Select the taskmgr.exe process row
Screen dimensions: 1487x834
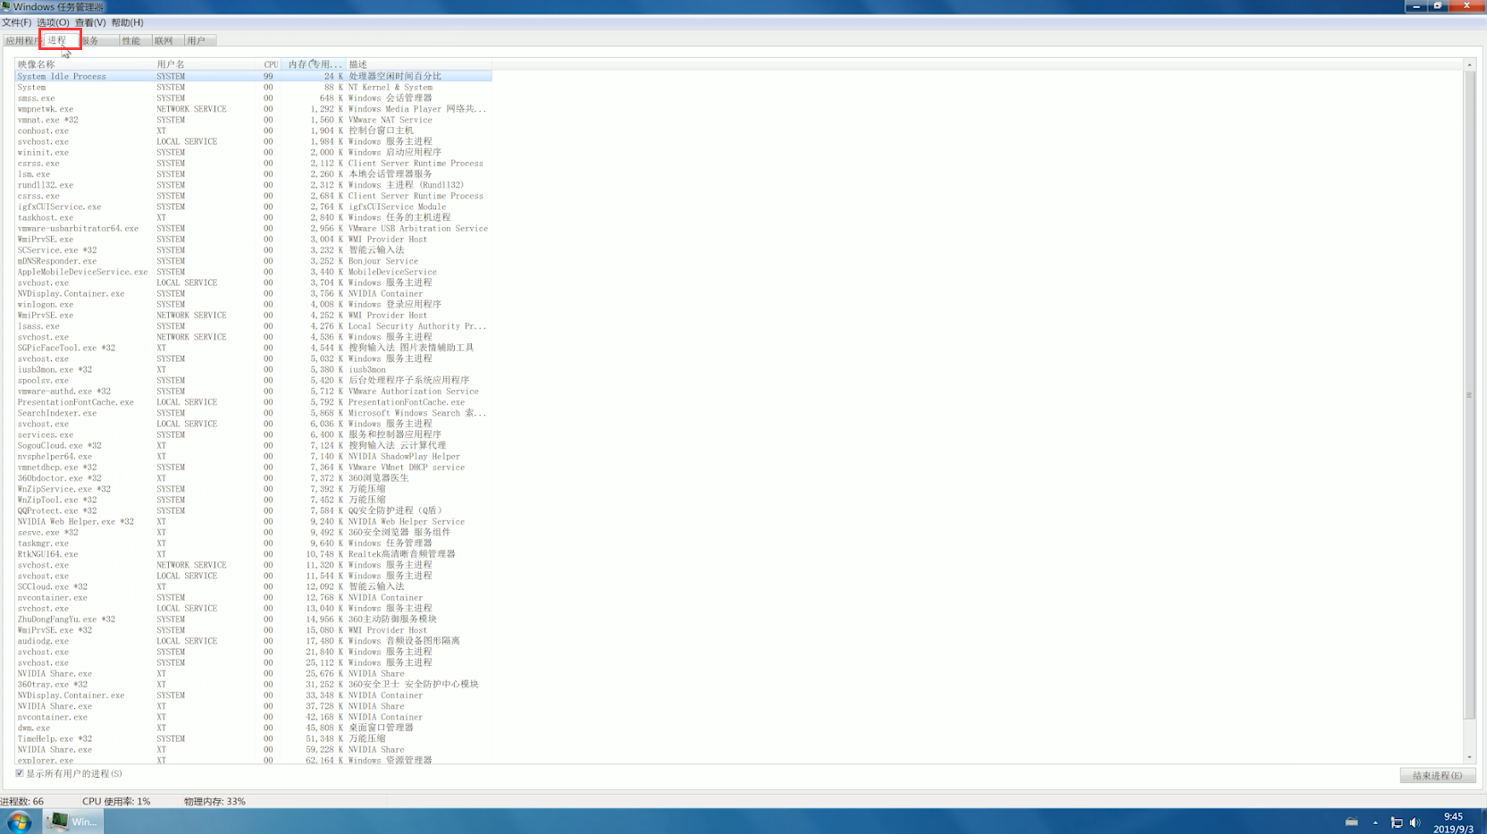[x=253, y=543]
